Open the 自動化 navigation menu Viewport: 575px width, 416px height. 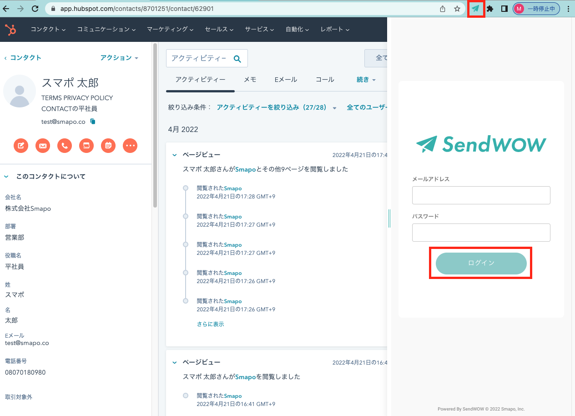[297, 29]
